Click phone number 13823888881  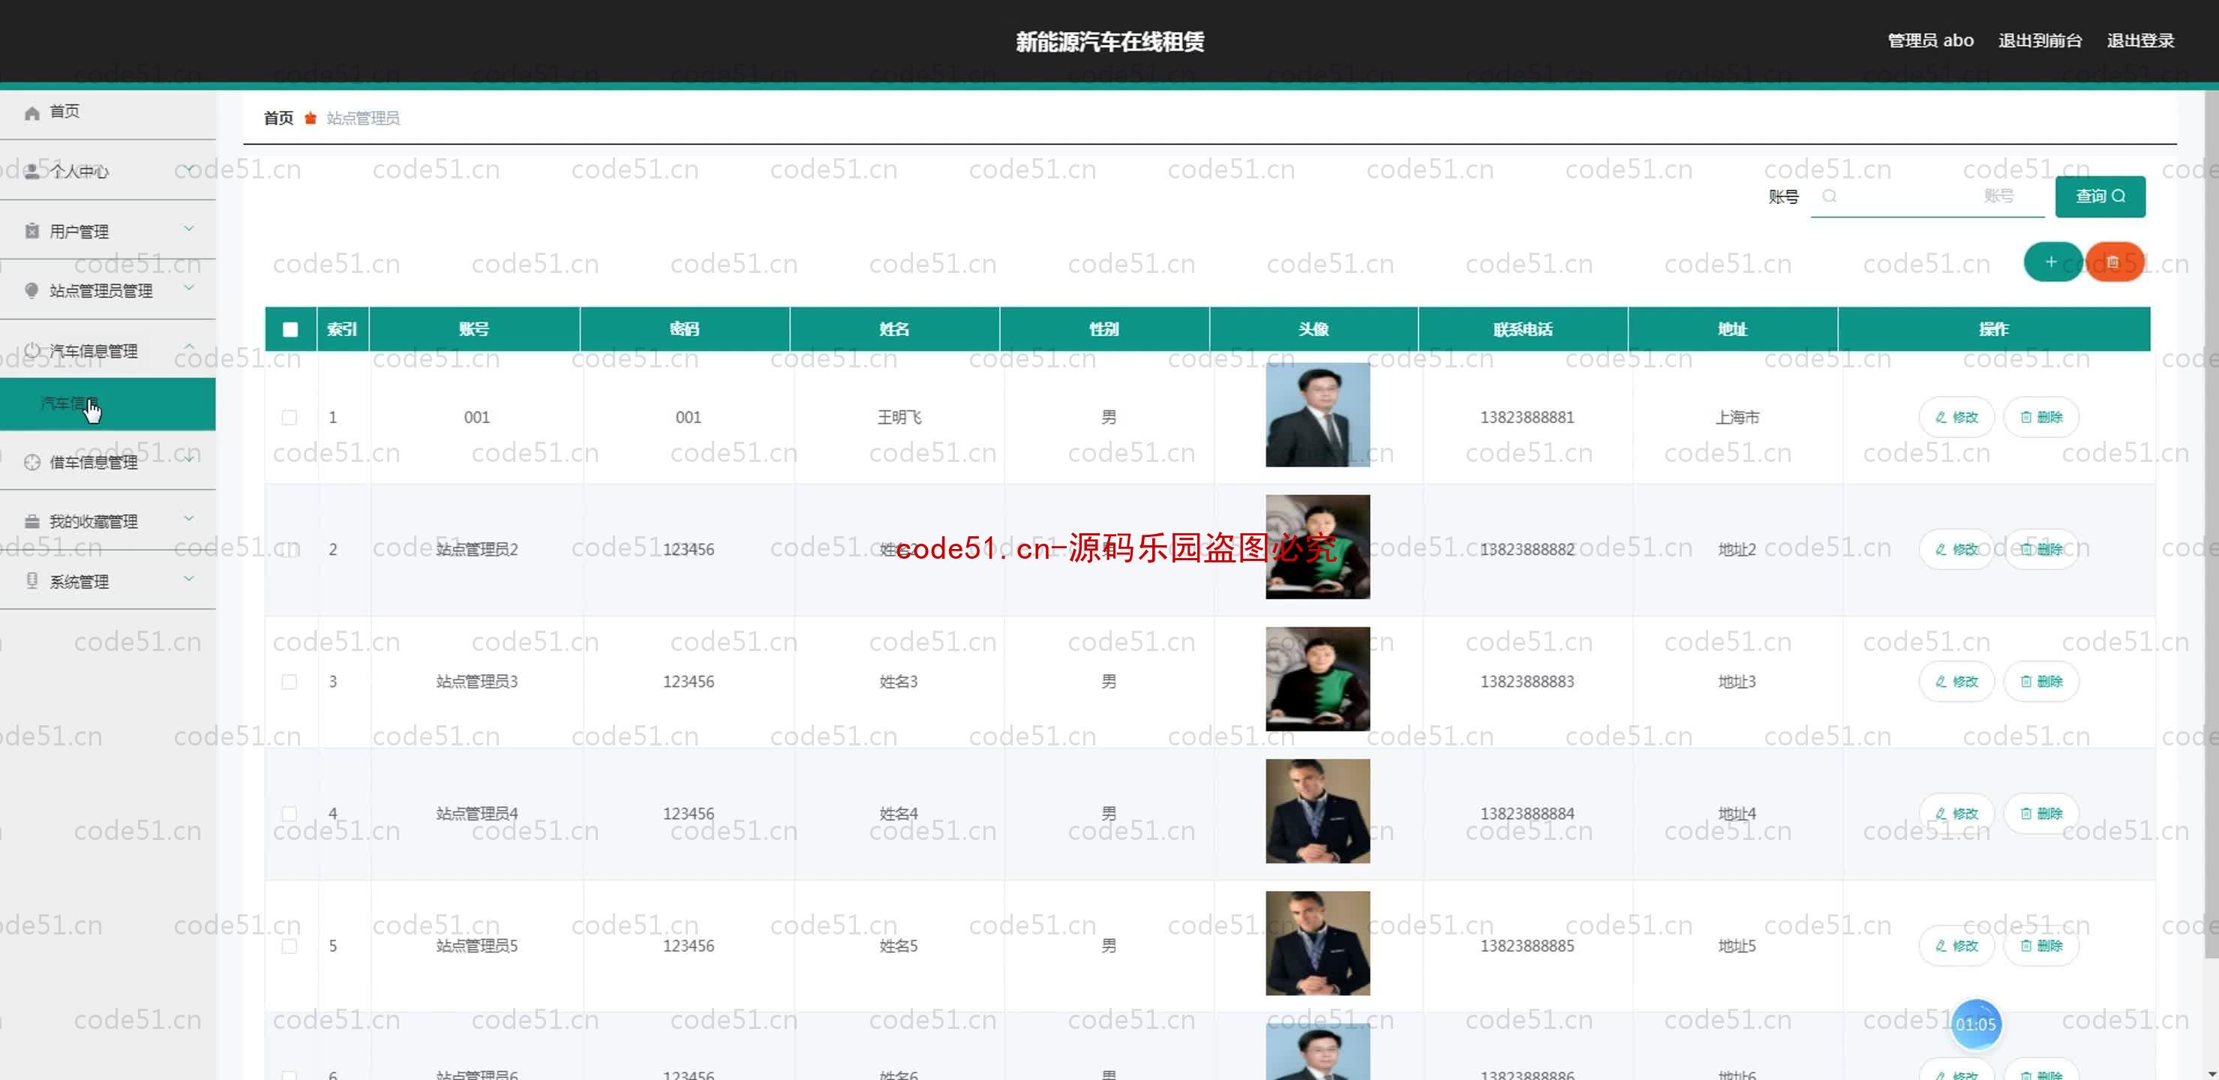point(1527,418)
